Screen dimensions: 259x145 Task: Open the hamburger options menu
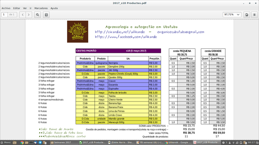255,14
